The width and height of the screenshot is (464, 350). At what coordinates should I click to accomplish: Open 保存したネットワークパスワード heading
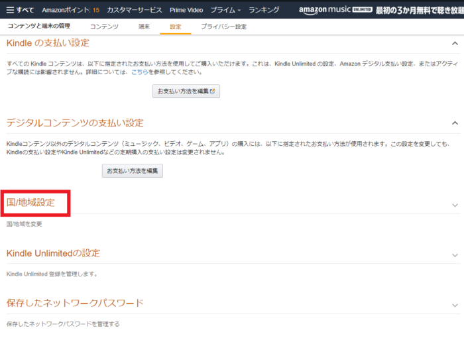pos(75,303)
